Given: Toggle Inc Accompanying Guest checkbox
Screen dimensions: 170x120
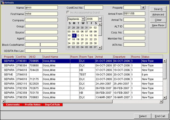Looking at the screenshot, I should 68,12.
